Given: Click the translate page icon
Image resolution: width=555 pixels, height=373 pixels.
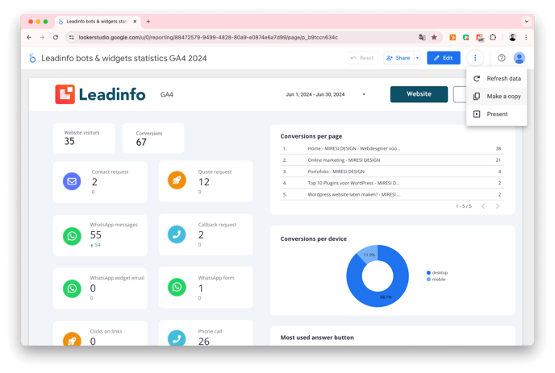Looking at the screenshot, I should click(x=422, y=37).
